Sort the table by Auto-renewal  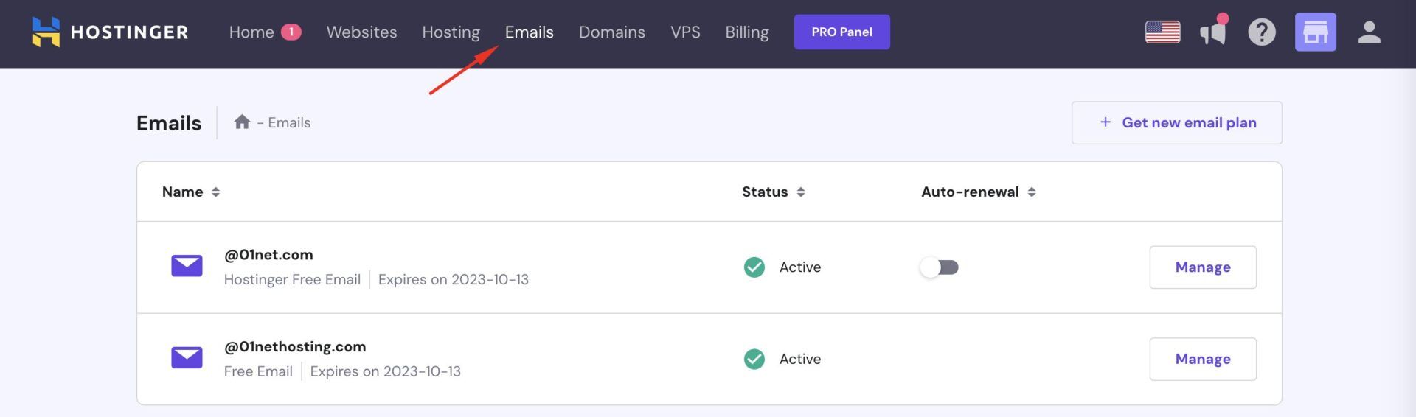979,192
